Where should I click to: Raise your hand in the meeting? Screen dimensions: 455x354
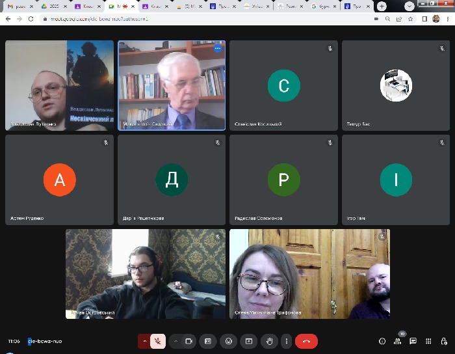(268, 341)
